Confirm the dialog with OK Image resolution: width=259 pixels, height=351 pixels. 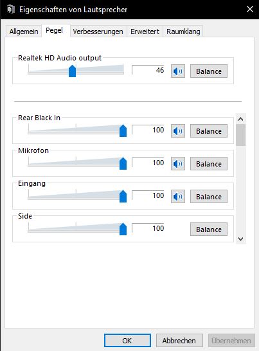point(127,341)
